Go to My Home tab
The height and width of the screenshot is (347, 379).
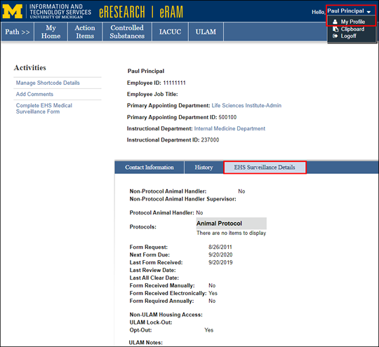point(51,32)
